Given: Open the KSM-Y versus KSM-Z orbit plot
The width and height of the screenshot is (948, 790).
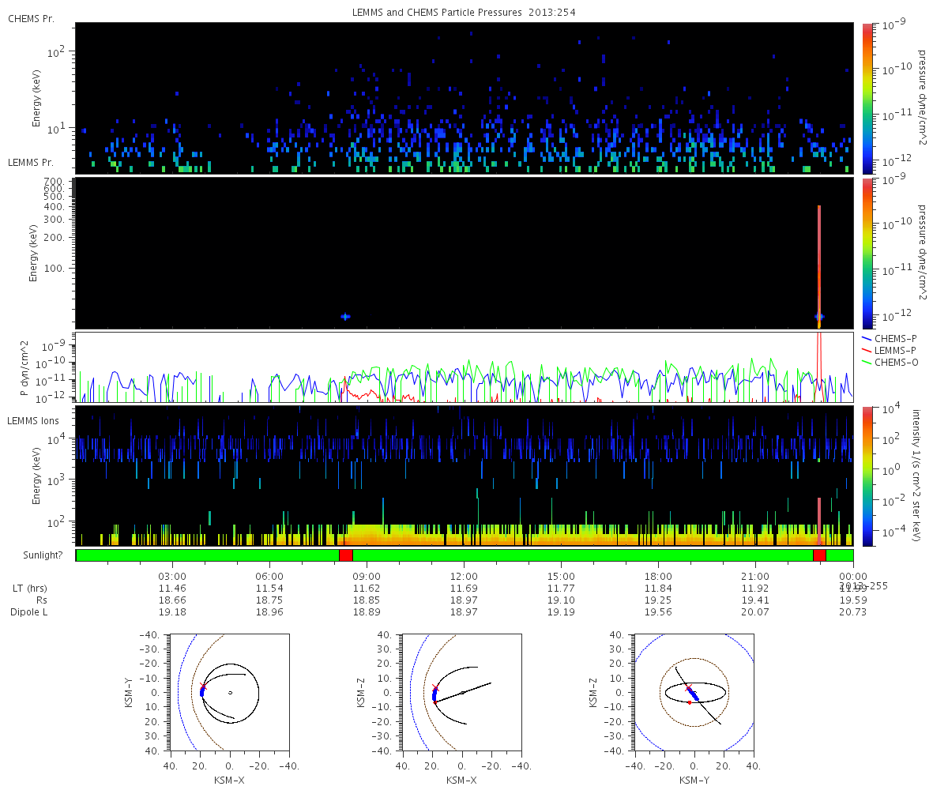Looking at the screenshot, I should point(694,692).
